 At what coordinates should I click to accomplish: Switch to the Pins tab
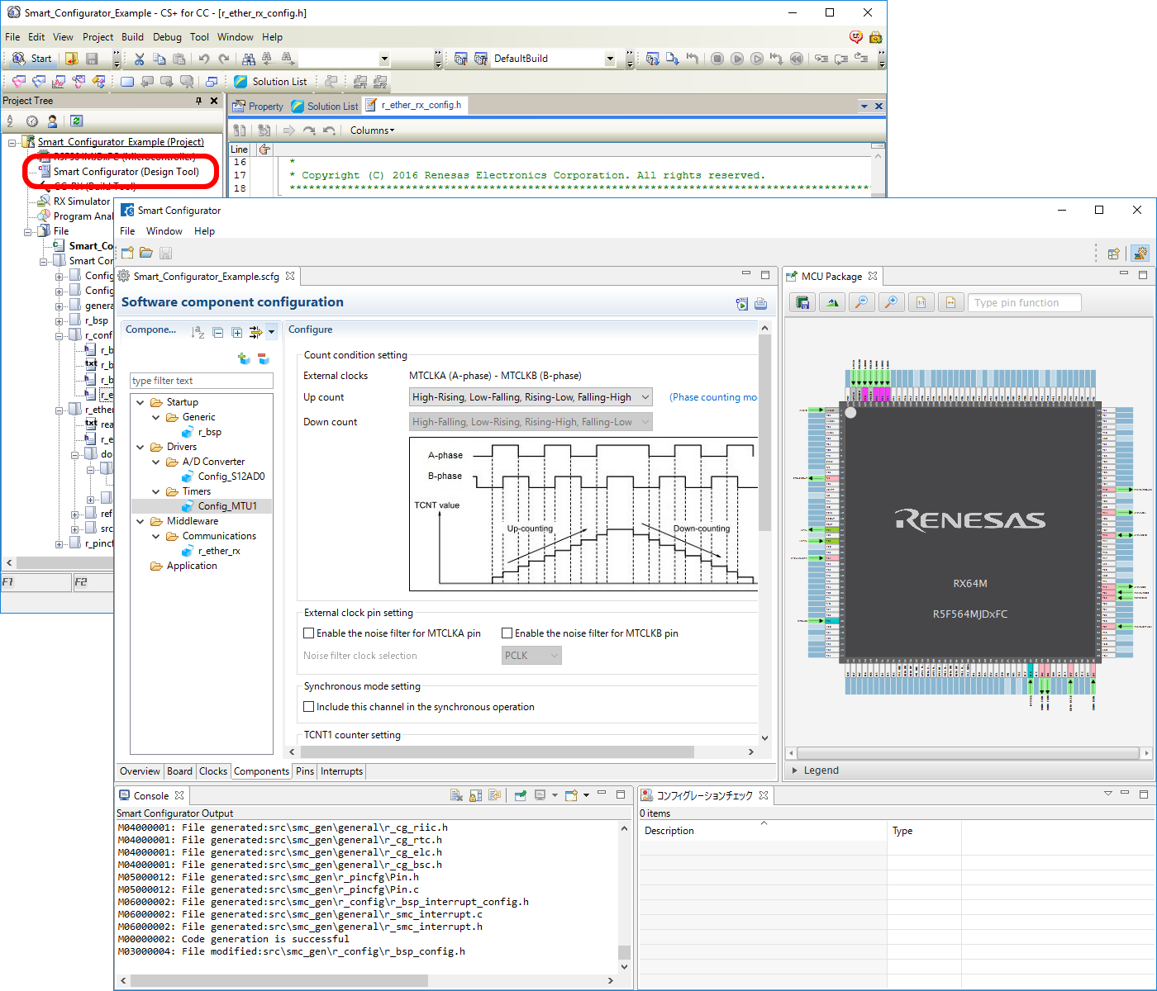305,771
